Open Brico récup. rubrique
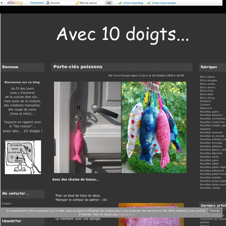Screen dimensions: 226x226 [208, 98]
